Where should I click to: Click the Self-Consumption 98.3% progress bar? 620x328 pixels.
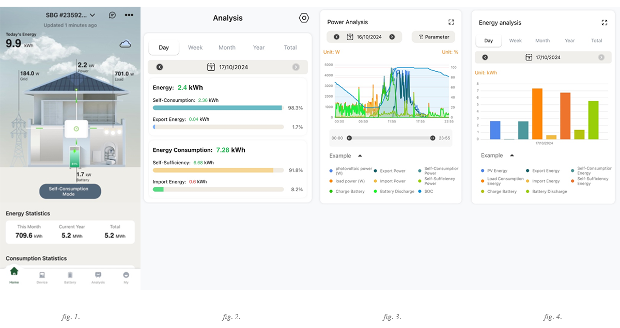(x=219, y=108)
